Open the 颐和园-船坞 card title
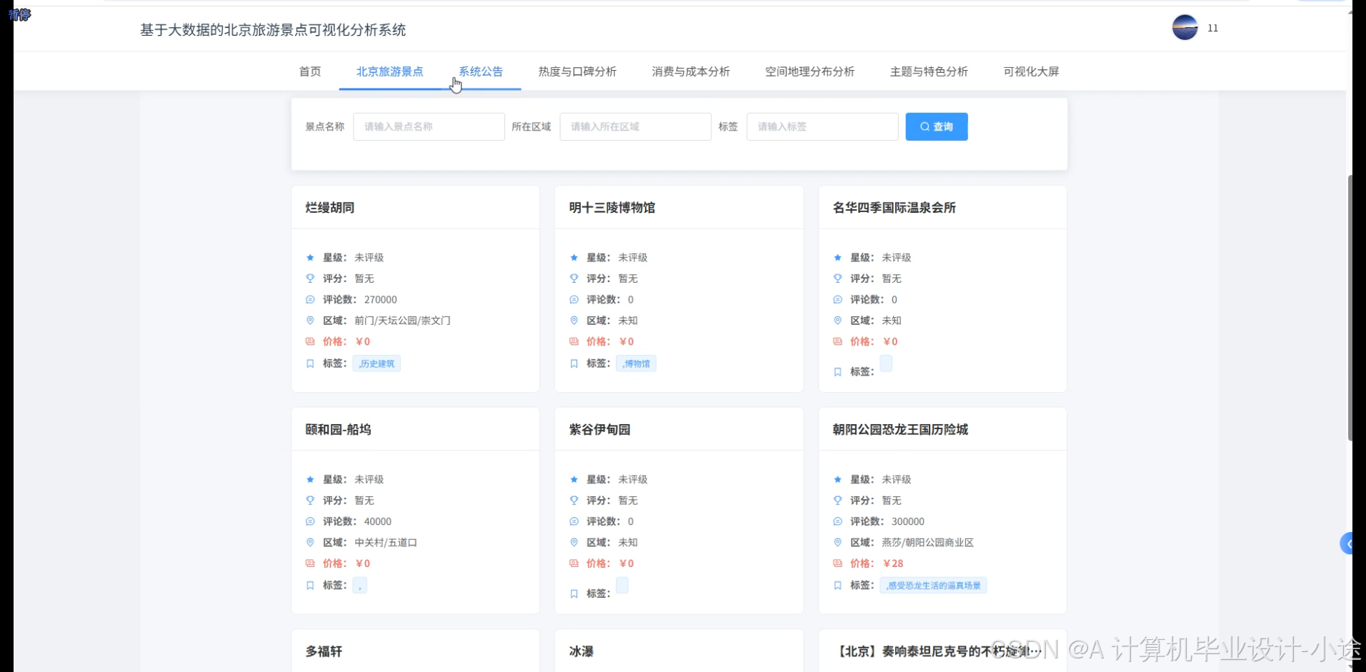The image size is (1366, 672). click(x=338, y=430)
